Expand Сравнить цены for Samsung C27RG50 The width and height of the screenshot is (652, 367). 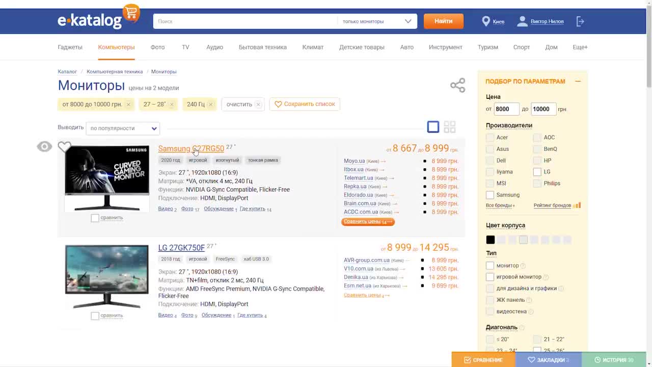pos(368,222)
